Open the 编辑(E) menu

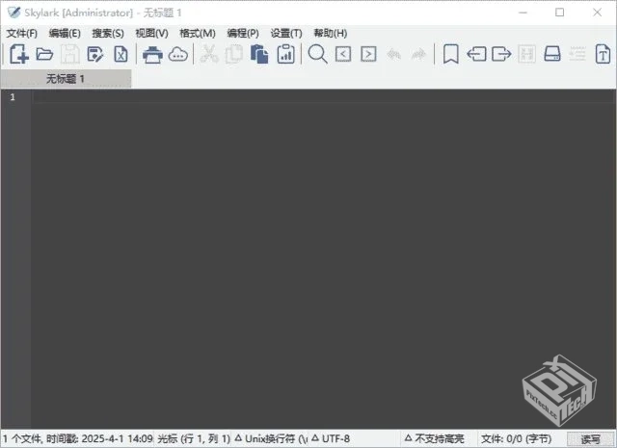pos(65,34)
